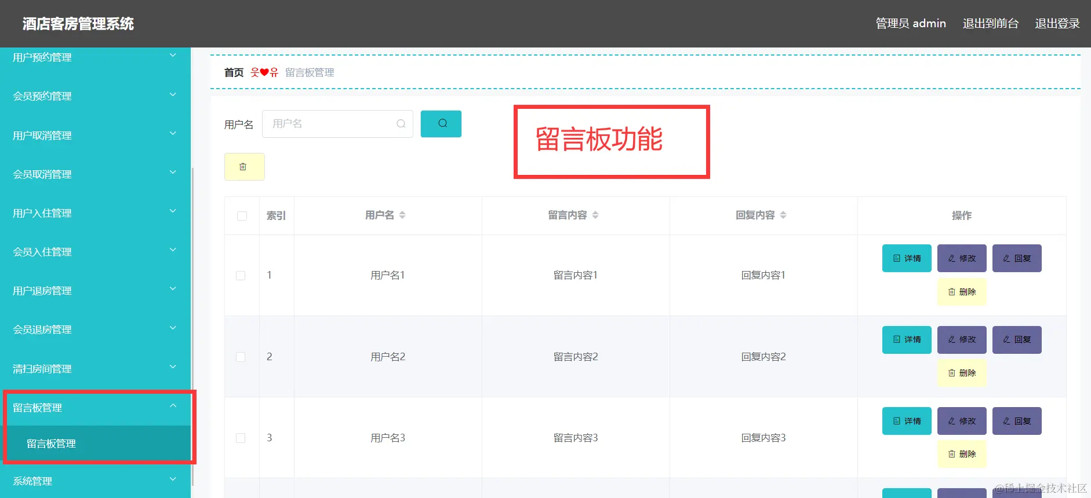
Task: Expand 会员退房管理 sidebar menu
Action: point(95,329)
